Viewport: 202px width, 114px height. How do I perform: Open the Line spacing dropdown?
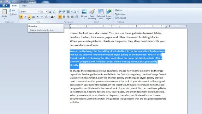75,12
